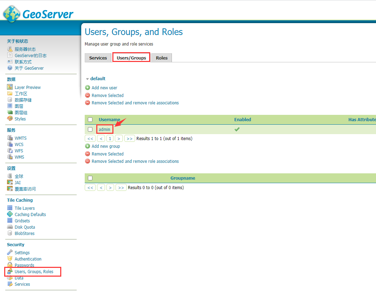Switch to the Roles tab

(161, 57)
